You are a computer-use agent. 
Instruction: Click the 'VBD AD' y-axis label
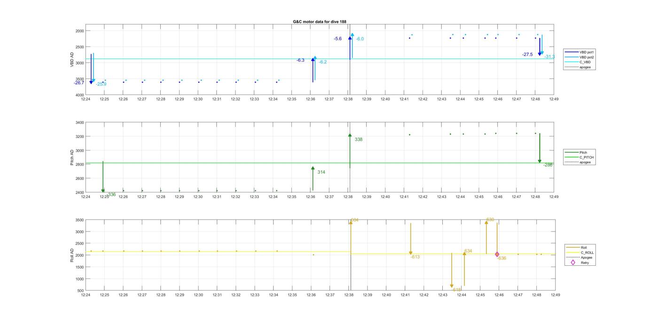point(72,60)
